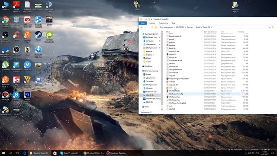The width and height of the screenshot is (277, 156).
Task: Select Этот компьютер in the navigation pane
Action: click(x=150, y=71)
